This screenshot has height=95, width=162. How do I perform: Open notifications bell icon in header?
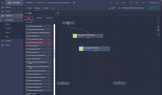click(111, 3)
